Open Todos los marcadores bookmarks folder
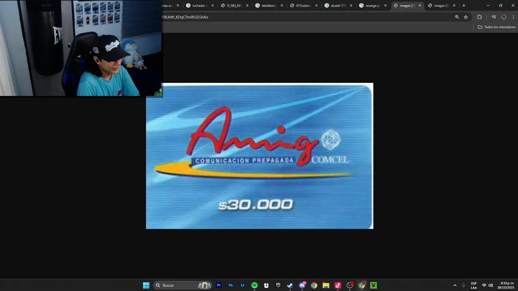 click(x=497, y=27)
